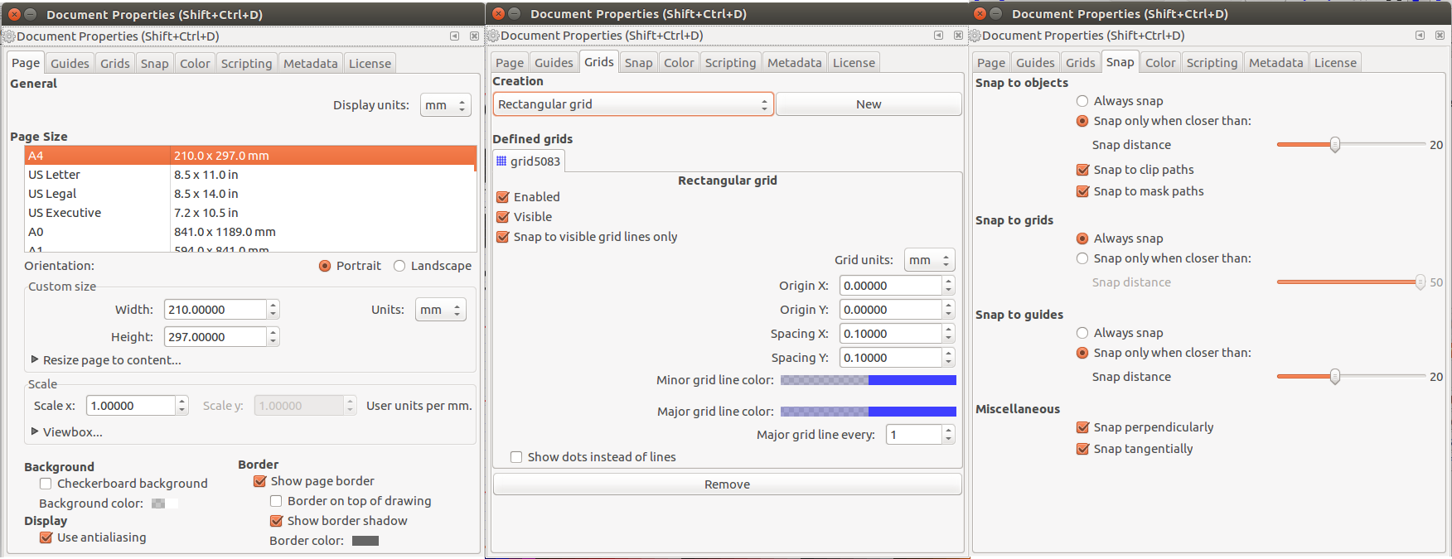The height and width of the screenshot is (559, 1452).
Task: Toggle the grid Enabled checkbox
Action: click(x=502, y=197)
